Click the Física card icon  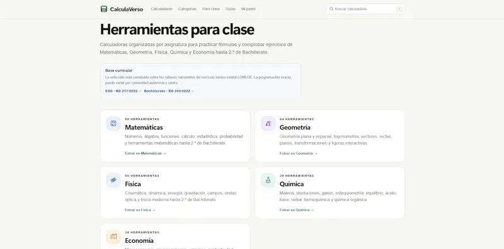(x=113, y=180)
